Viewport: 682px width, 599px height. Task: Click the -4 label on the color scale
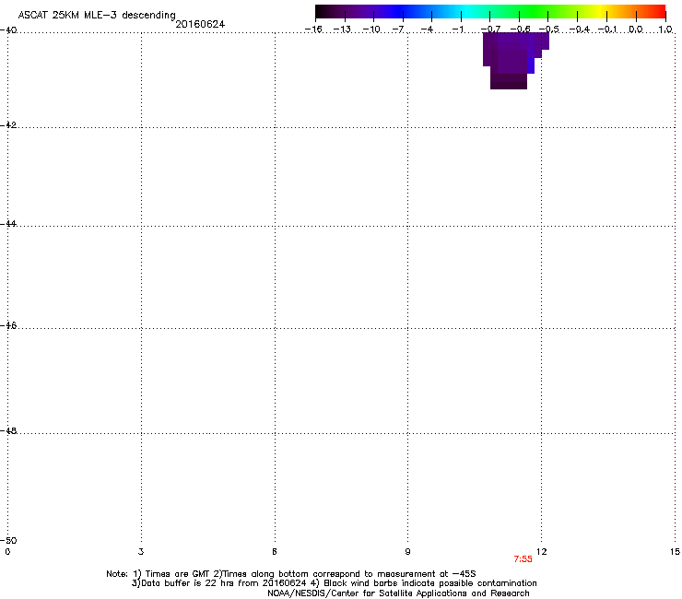[427, 29]
